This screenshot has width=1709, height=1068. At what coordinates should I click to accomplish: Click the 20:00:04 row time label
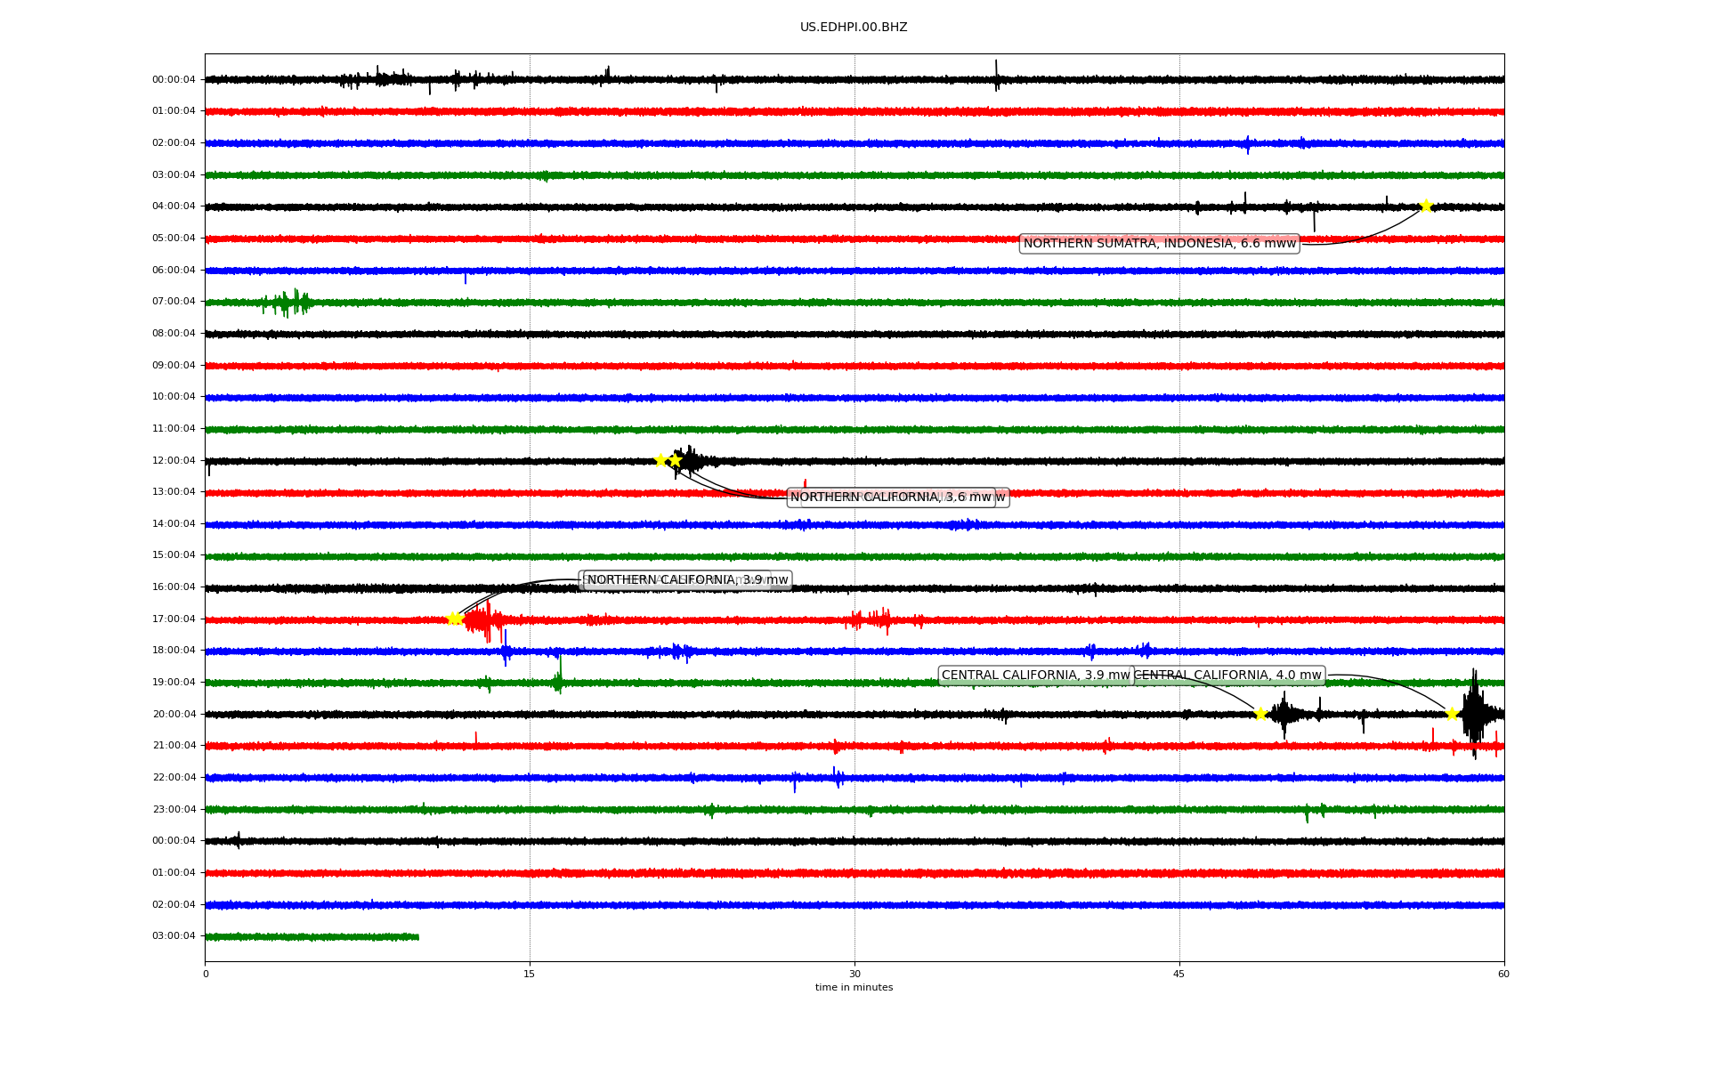pos(174,715)
